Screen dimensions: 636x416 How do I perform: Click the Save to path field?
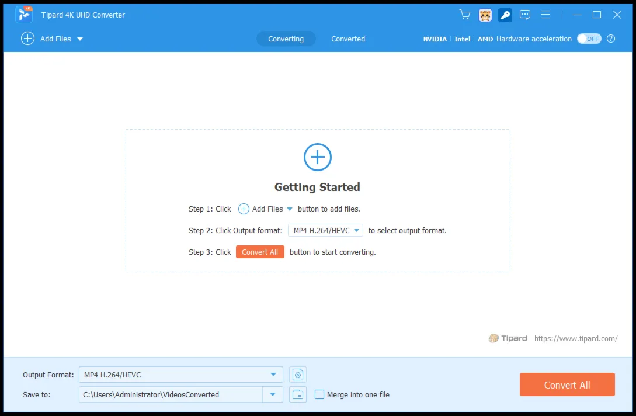point(171,394)
